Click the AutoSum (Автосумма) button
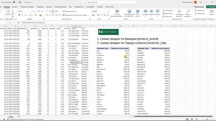 point(167,10)
